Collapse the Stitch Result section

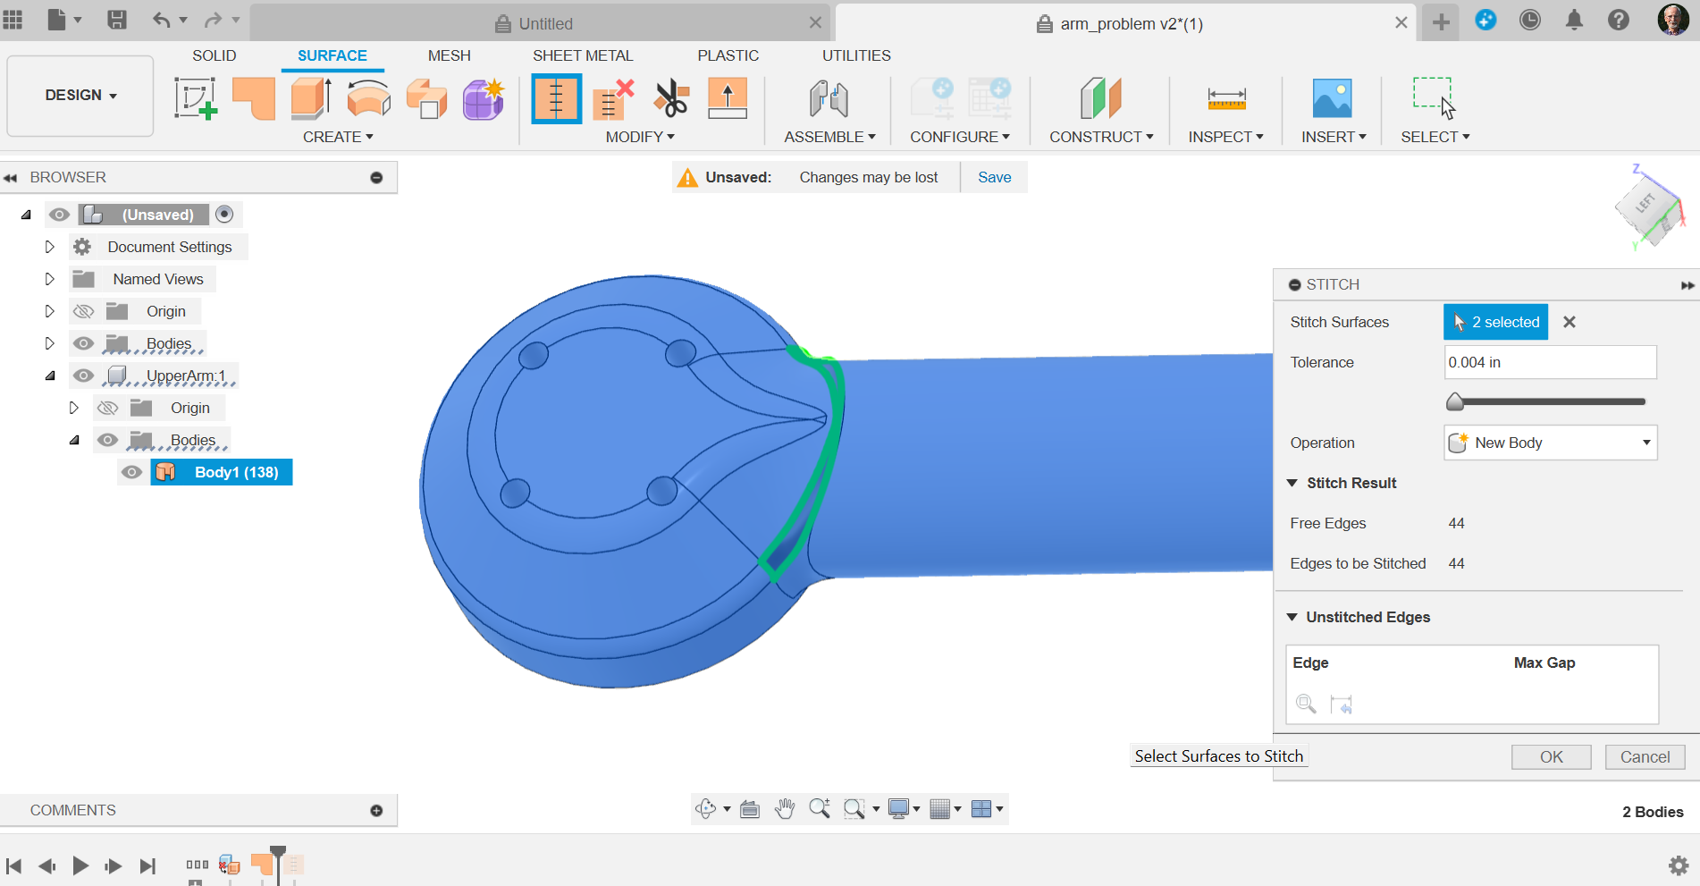tap(1292, 483)
